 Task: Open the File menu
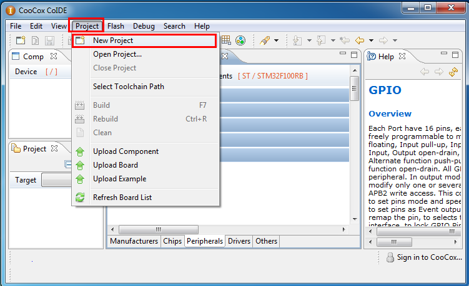click(x=16, y=26)
